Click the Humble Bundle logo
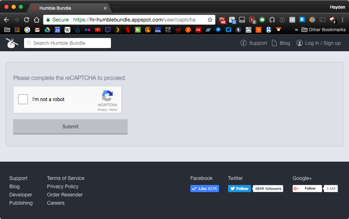 (12, 43)
